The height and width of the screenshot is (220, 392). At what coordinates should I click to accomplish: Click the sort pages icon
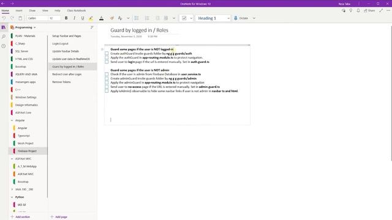92,28
